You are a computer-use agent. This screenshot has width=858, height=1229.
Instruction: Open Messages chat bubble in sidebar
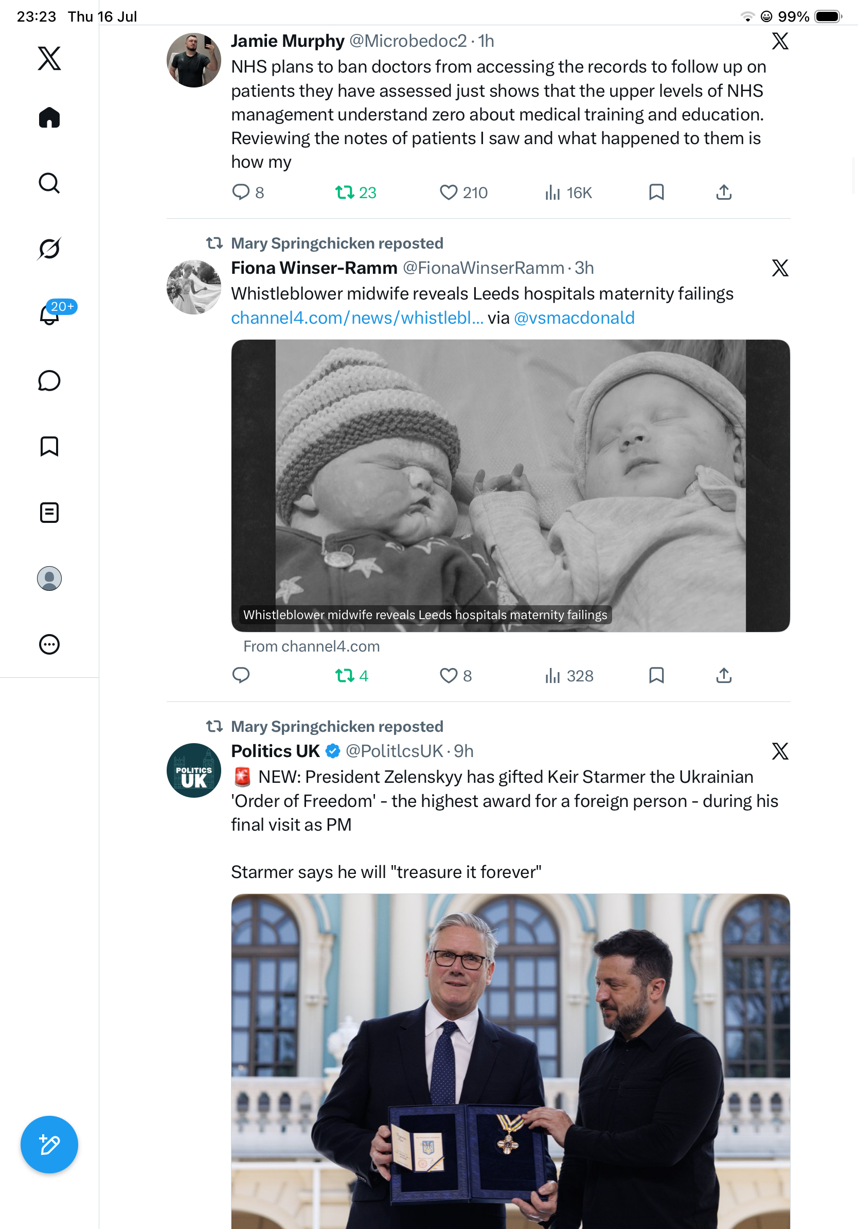(x=49, y=380)
